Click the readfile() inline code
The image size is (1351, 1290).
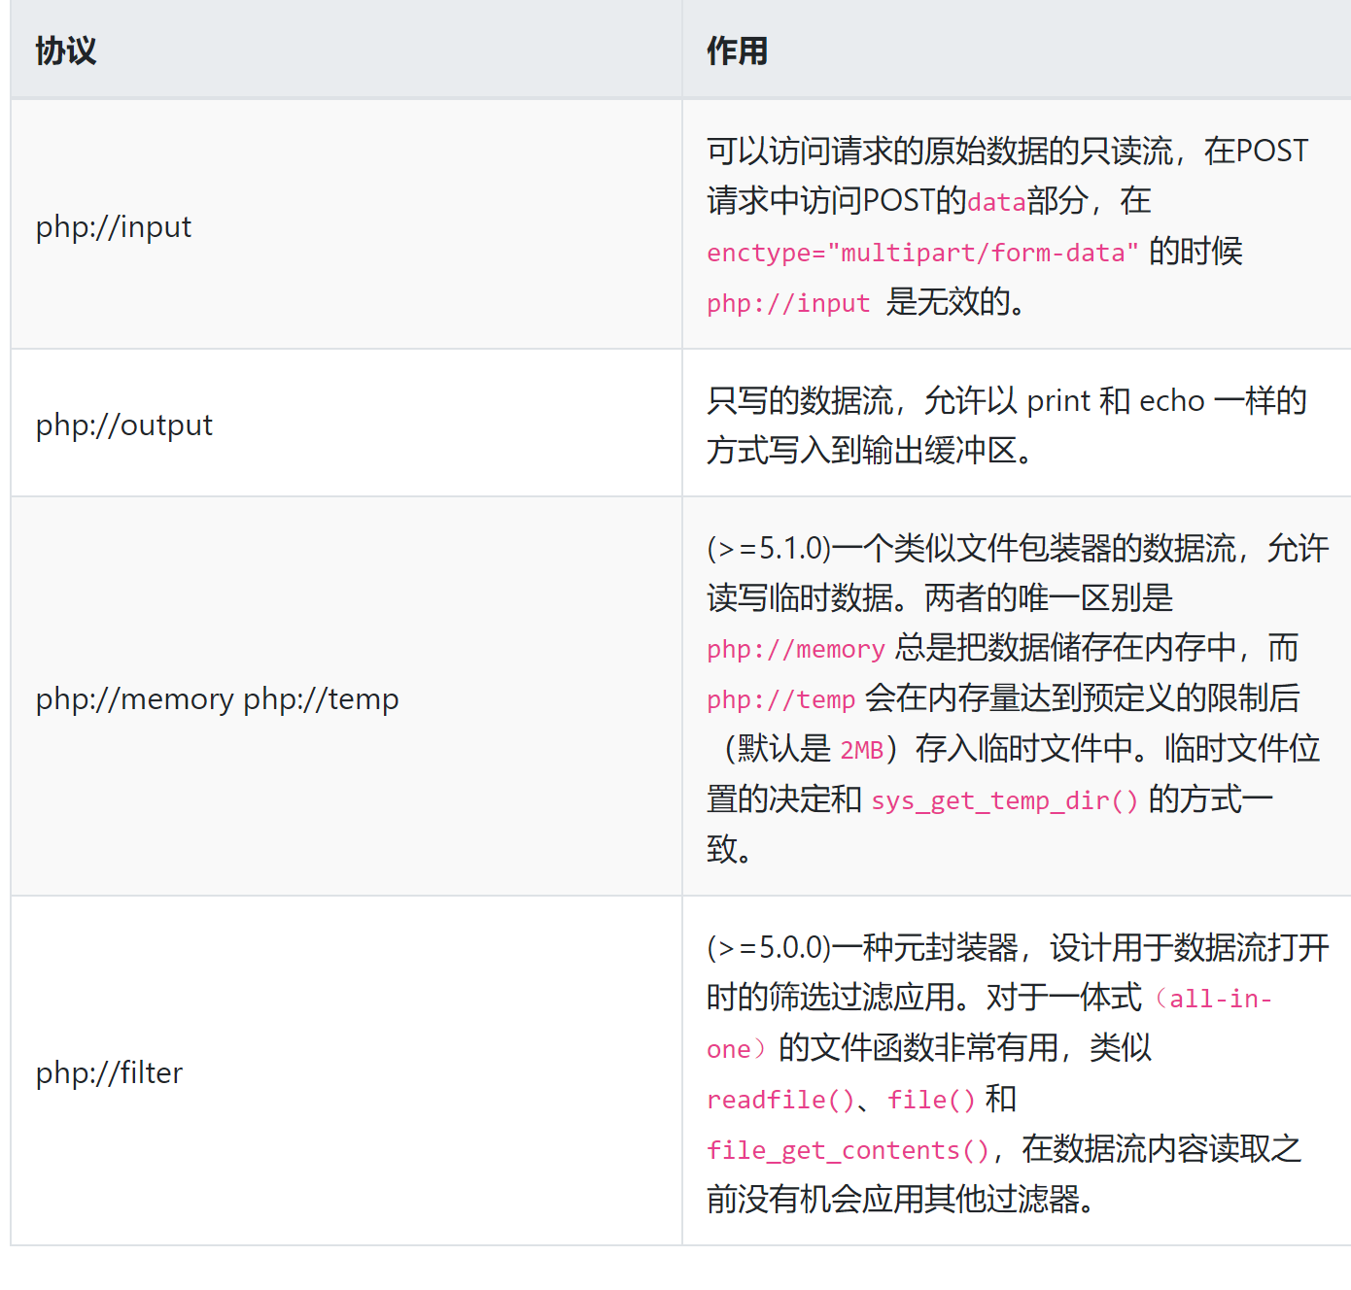780,1100
